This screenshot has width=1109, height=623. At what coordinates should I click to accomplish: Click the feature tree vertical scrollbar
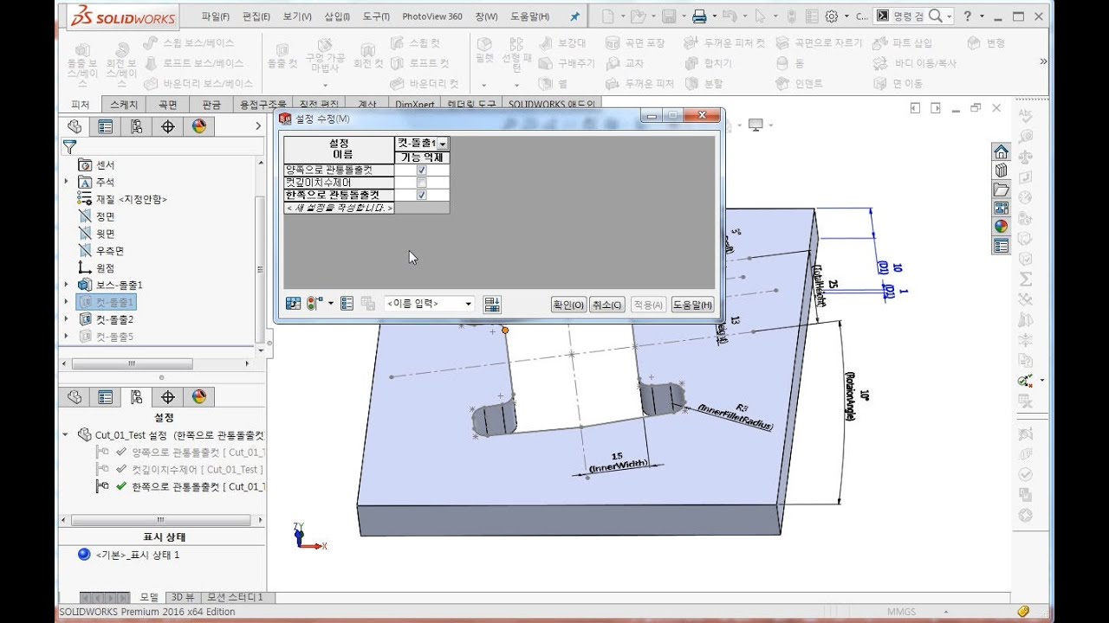pyautogui.click(x=259, y=268)
